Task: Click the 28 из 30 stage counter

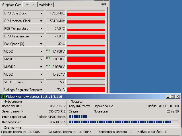Action: click(x=173, y=111)
